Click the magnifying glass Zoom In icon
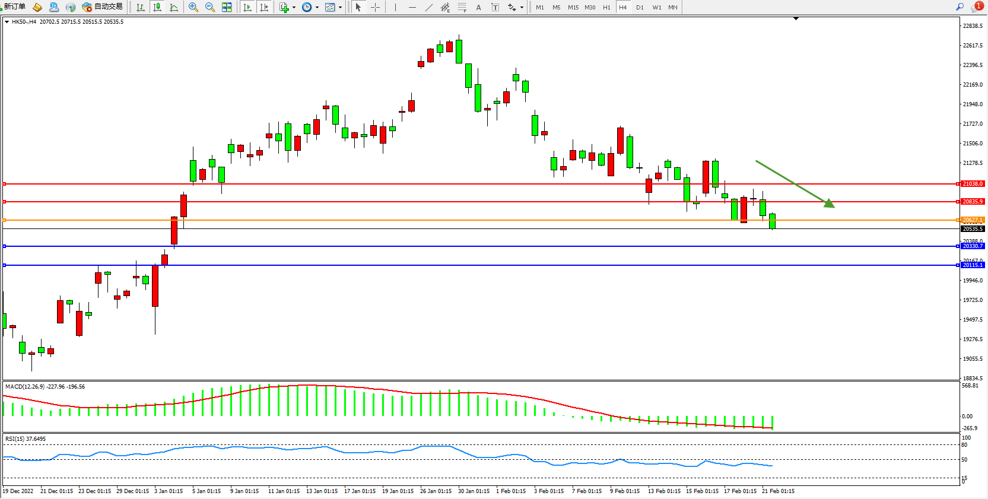Image resolution: width=988 pixels, height=499 pixels. pos(193,7)
